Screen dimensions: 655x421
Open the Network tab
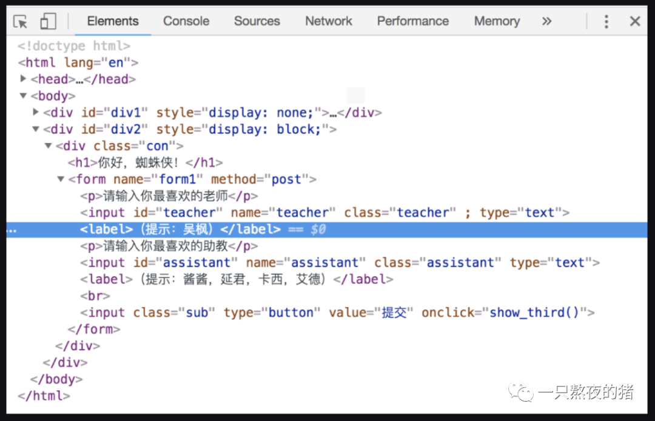329,21
